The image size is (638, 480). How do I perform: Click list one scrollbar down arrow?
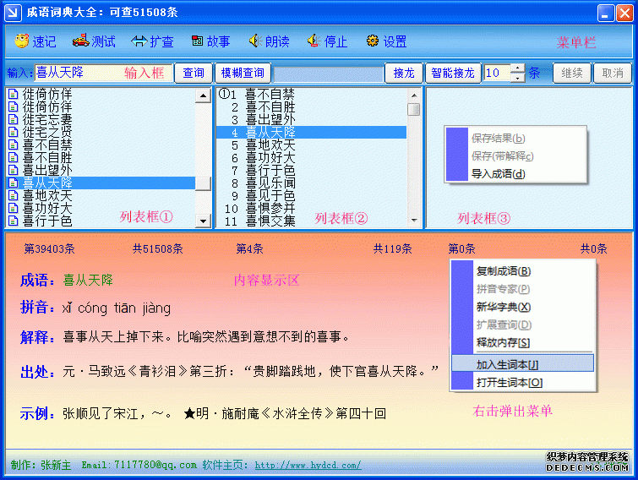(x=203, y=221)
